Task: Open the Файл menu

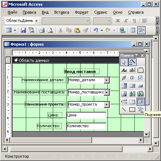Action: 12,12
